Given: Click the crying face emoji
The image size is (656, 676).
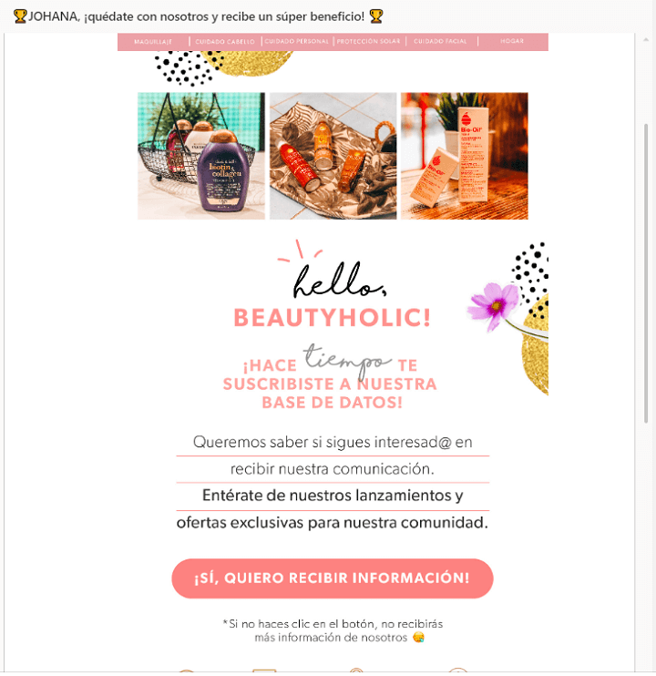Looking at the screenshot, I should click(x=418, y=637).
